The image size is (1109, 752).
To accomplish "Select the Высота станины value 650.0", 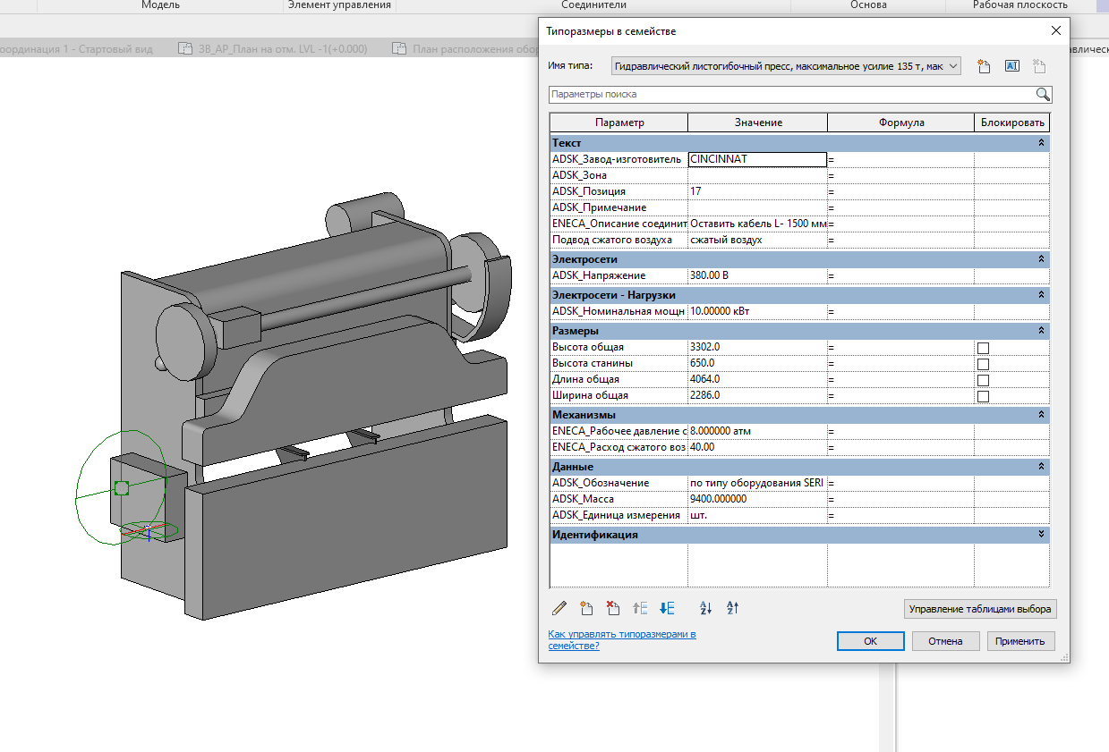I will tap(757, 363).
